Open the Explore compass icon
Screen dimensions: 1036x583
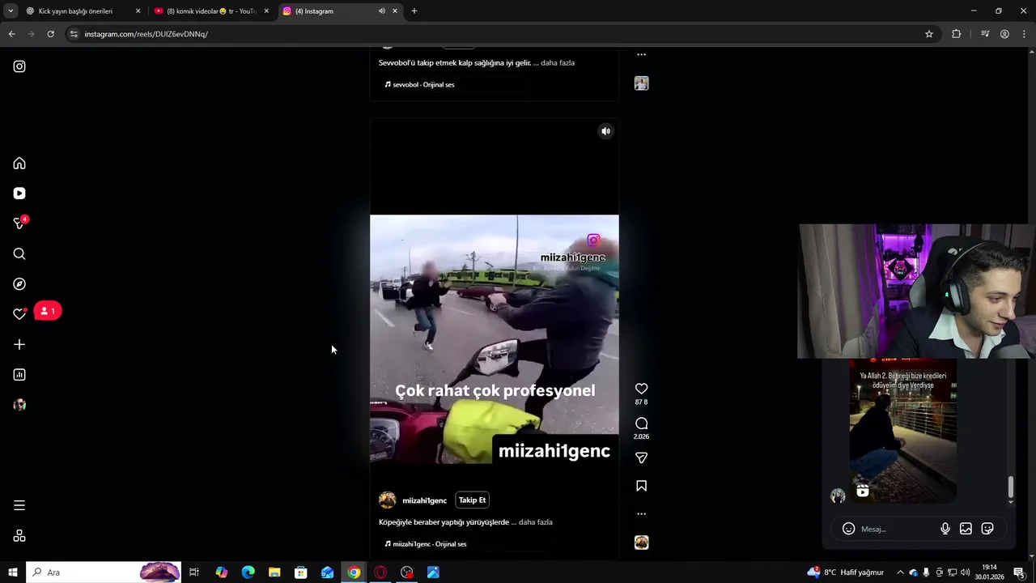point(19,284)
